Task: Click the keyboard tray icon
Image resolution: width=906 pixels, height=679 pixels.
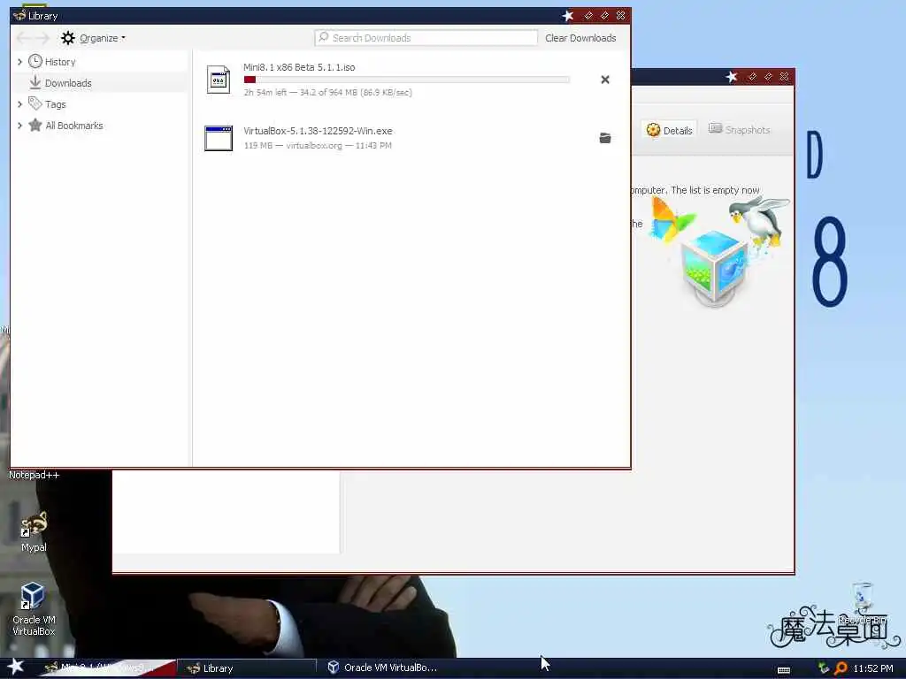Action: pyautogui.click(x=784, y=670)
